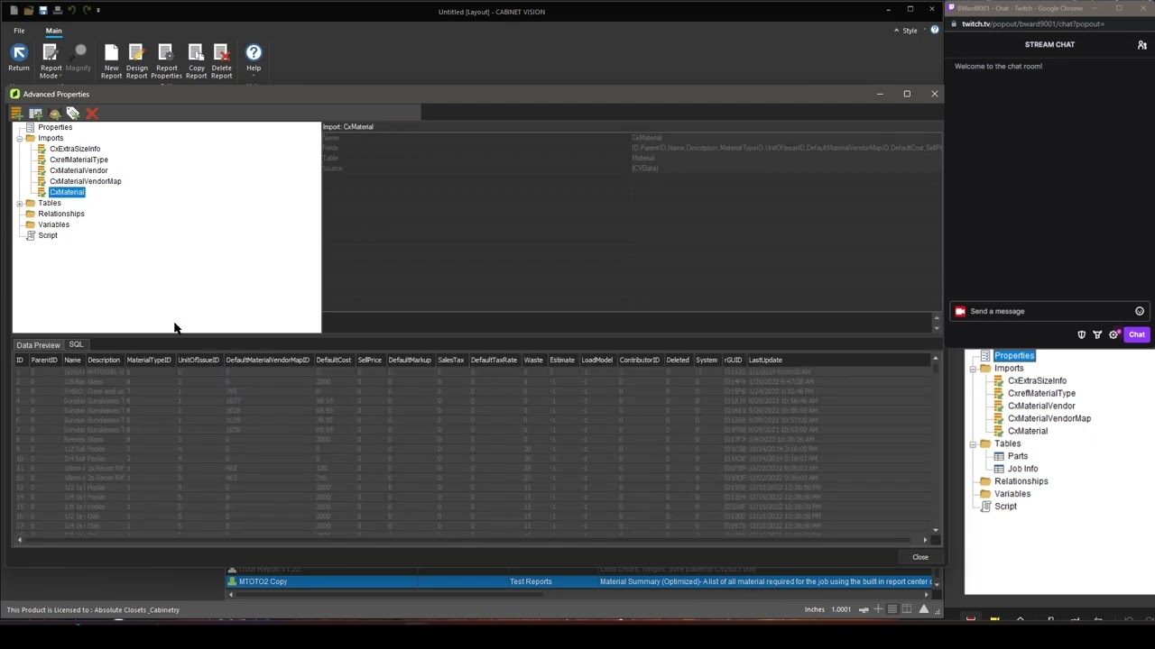Click the add variable tag icon
The image size is (1155, 649).
point(73,114)
